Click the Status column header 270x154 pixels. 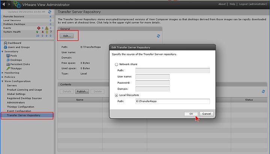point(249,100)
